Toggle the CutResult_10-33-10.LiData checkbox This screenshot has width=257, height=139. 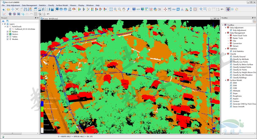pos(10,29)
